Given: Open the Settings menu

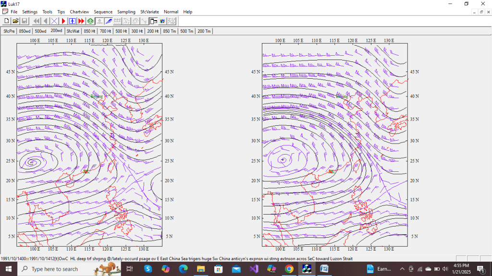Looking at the screenshot, I should [x=30, y=12].
